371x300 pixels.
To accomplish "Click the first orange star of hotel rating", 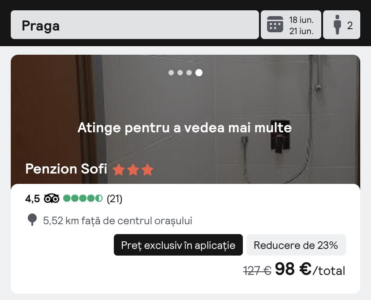I will pos(119,170).
